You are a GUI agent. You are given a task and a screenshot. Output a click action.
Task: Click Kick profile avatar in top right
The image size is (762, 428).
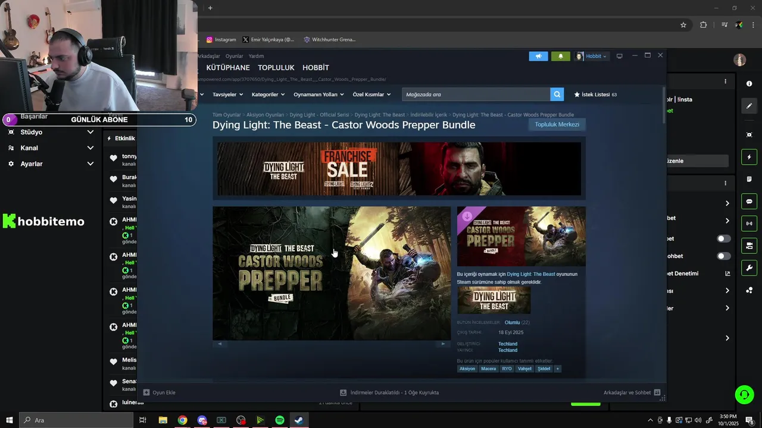click(x=740, y=60)
